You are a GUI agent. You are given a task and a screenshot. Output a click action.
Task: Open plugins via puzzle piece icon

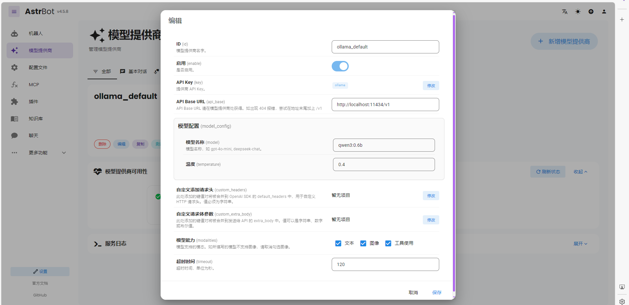(x=14, y=102)
